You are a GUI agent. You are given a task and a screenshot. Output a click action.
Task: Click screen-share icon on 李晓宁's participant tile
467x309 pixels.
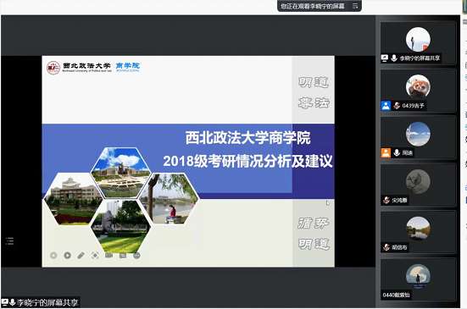click(385, 58)
